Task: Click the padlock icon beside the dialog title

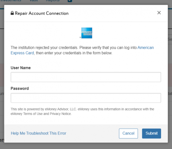Action: pyautogui.click(x=12, y=13)
